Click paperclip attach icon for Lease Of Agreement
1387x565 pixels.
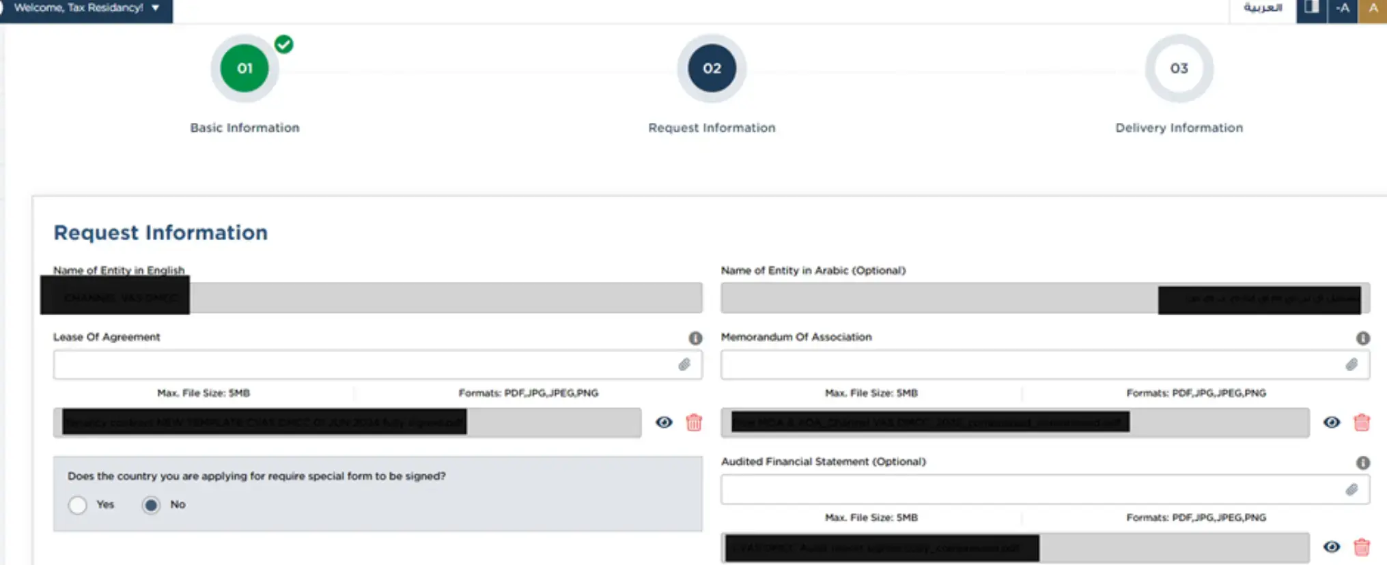pyautogui.click(x=684, y=364)
